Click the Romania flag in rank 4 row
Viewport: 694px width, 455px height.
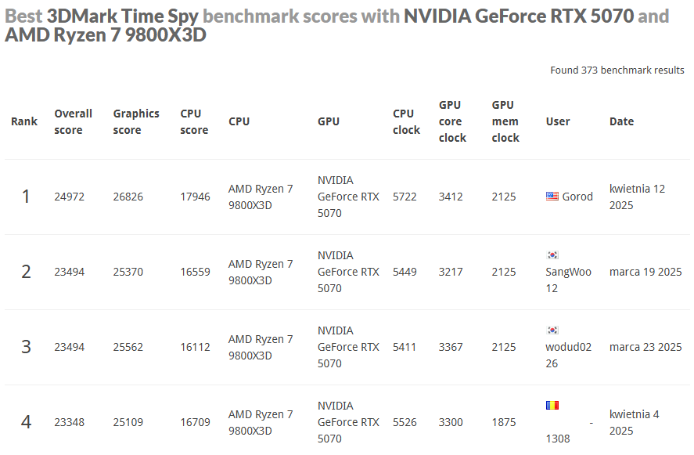[552, 406]
